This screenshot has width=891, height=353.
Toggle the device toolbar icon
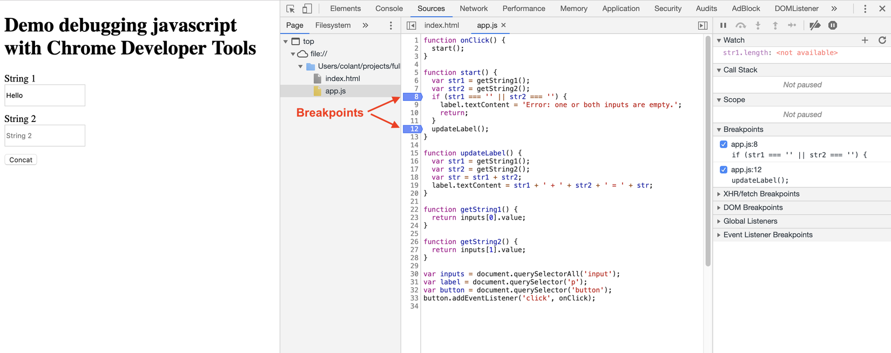tap(307, 9)
